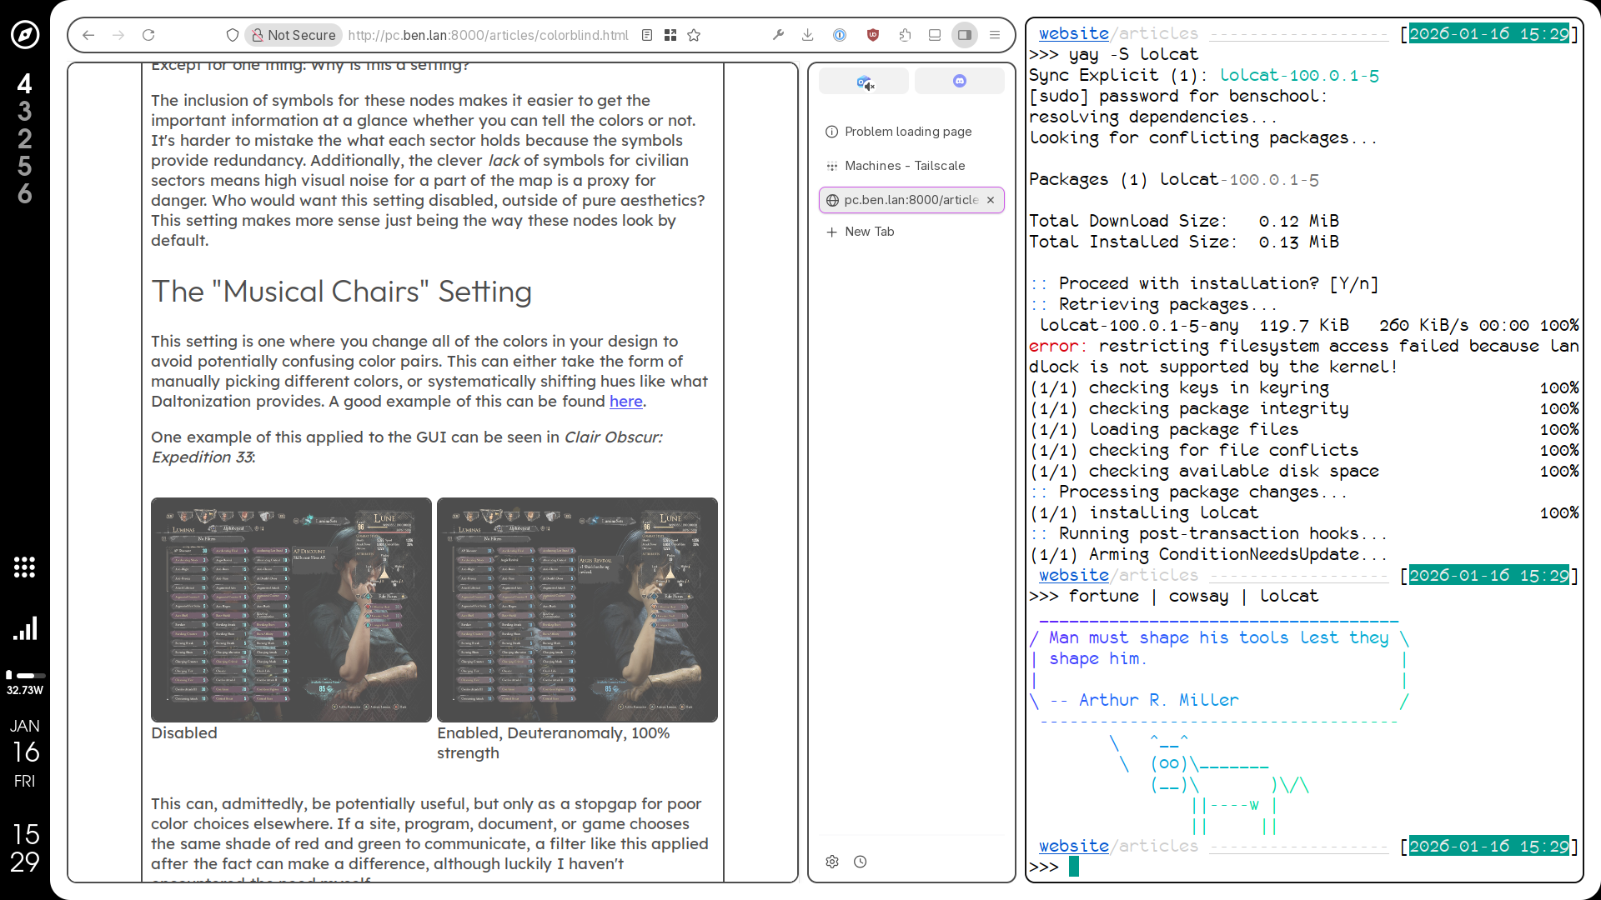Switch to Machines - Tailscale tab
The image size is (1601, 900).
pyautogui.click(x=905, y=166)
